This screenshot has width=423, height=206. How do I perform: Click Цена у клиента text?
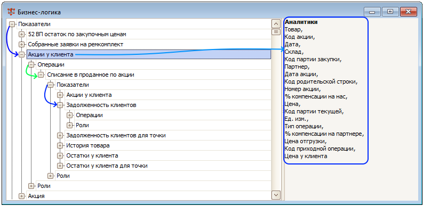[x=306, y=156]
